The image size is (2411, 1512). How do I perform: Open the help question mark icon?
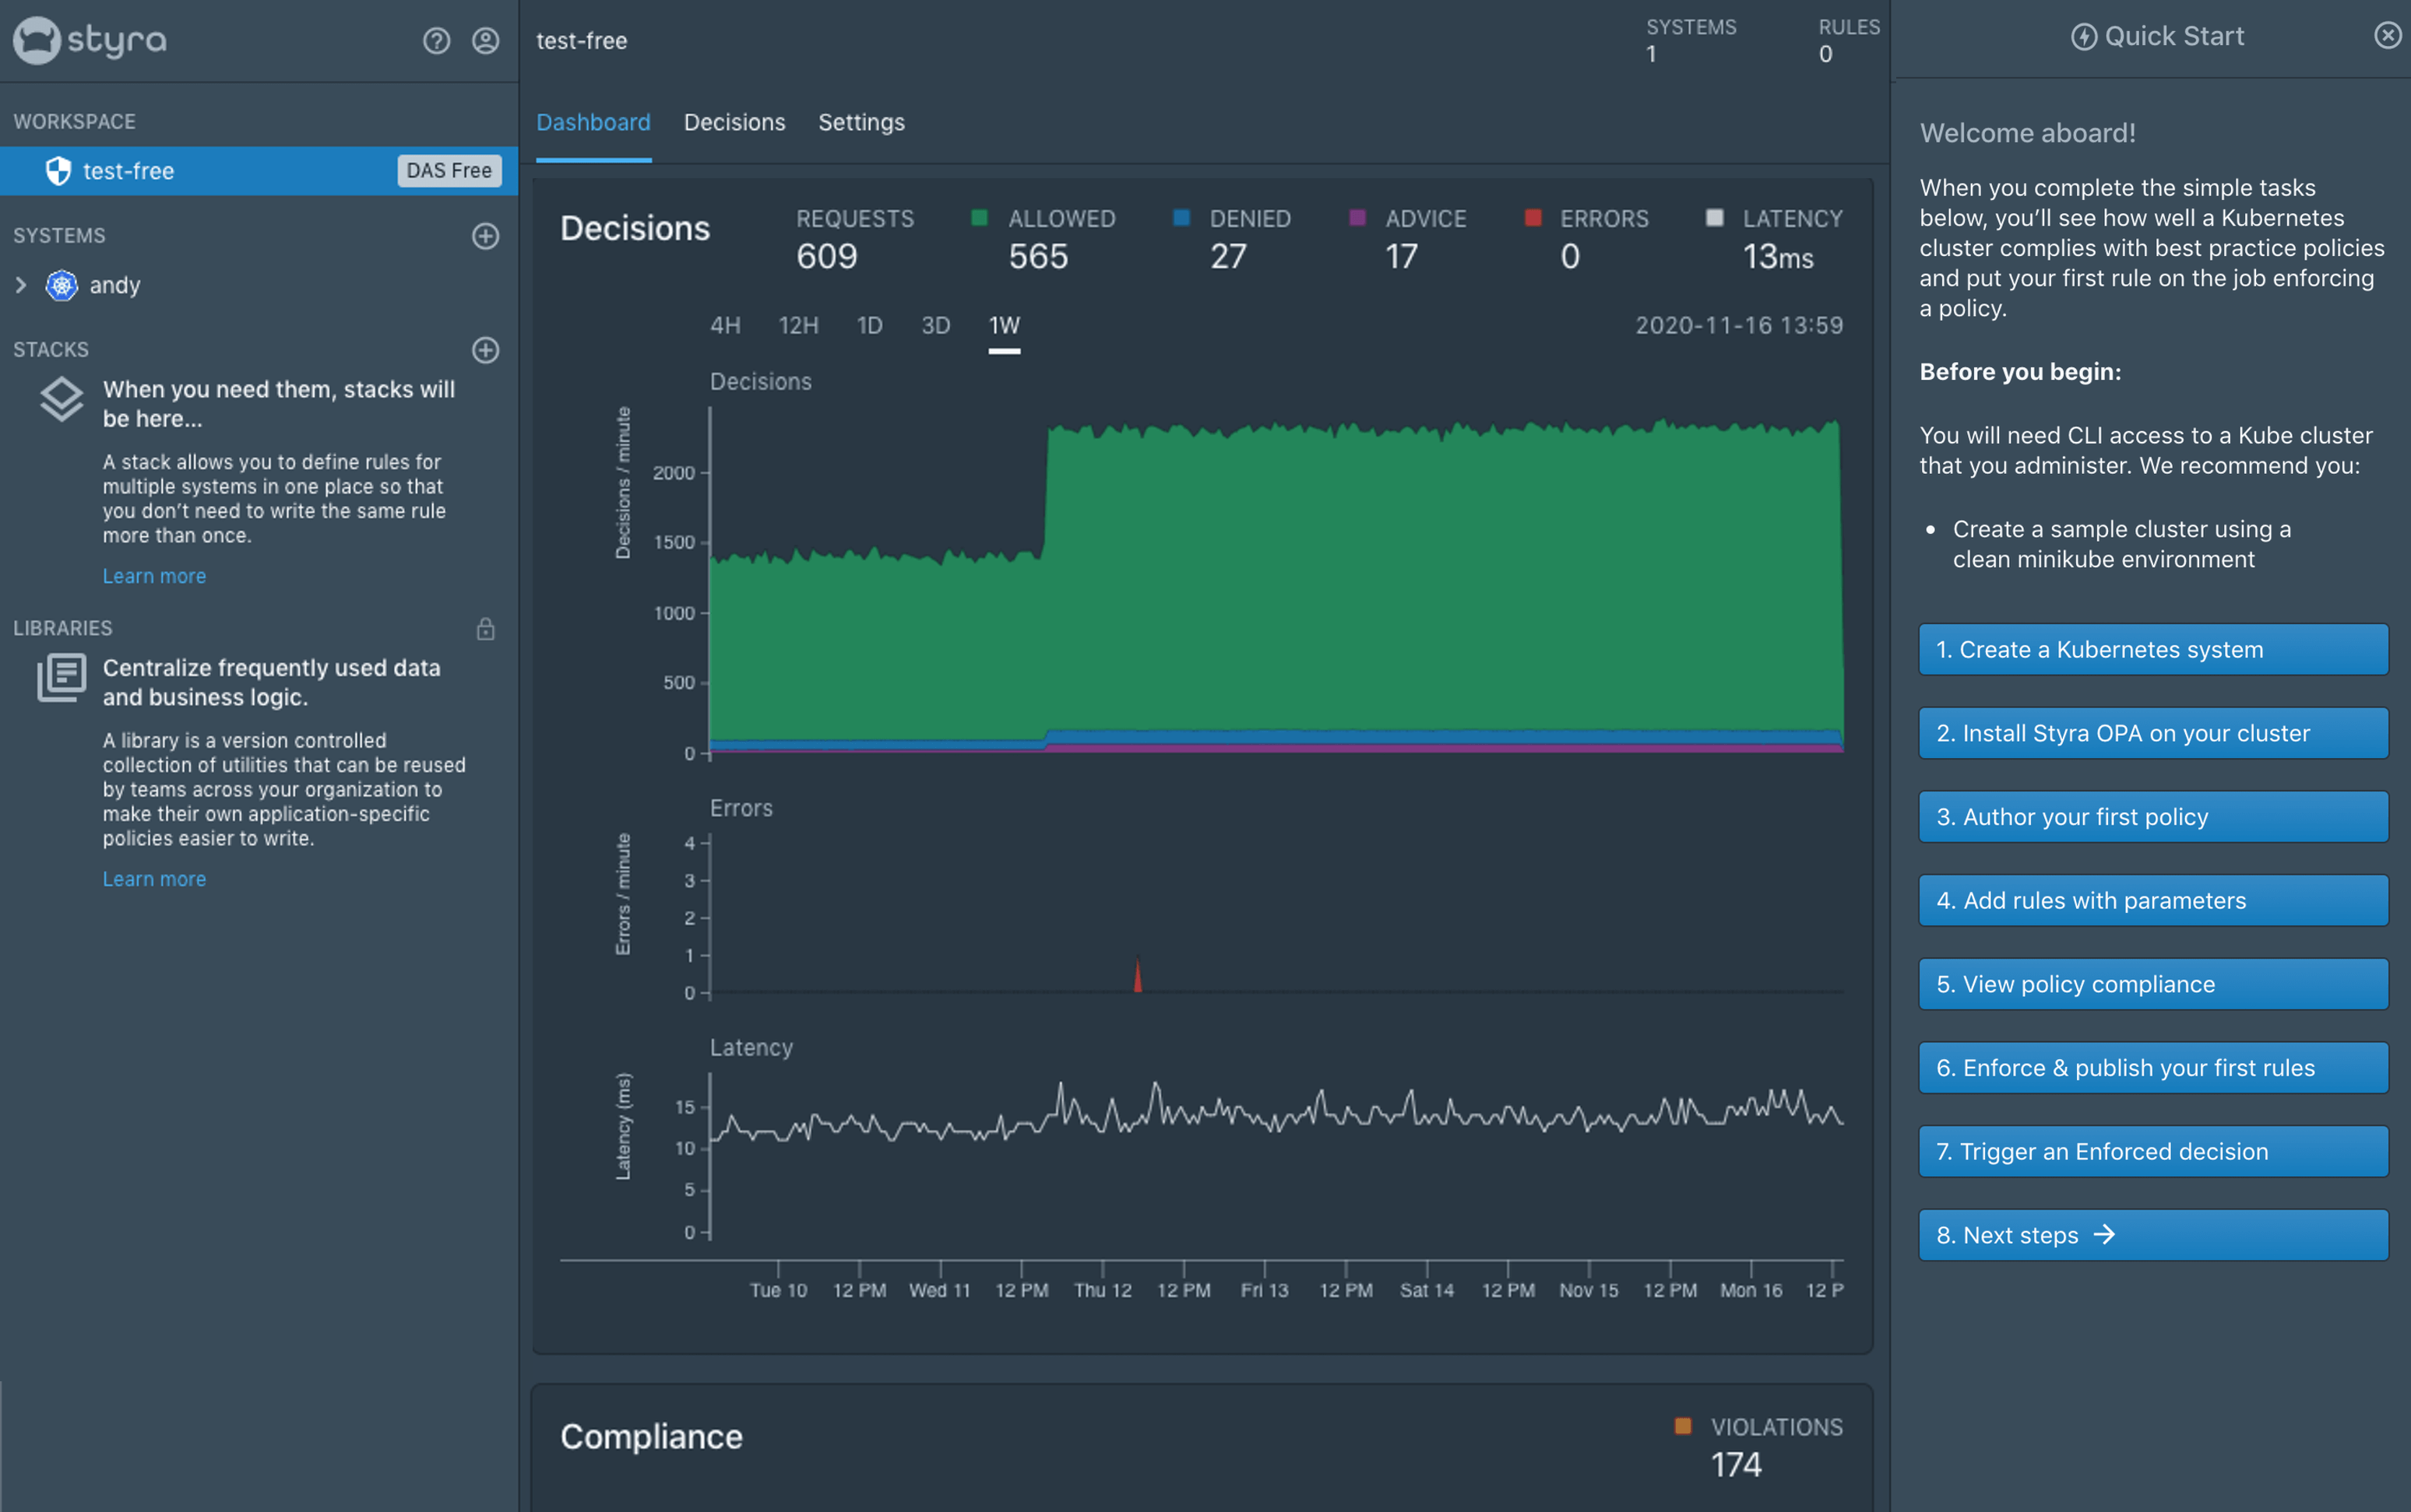436,40
